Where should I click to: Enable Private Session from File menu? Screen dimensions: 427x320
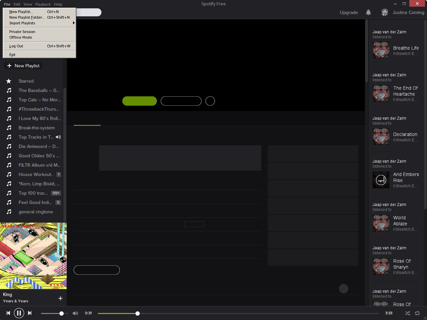tap(22, 32)
